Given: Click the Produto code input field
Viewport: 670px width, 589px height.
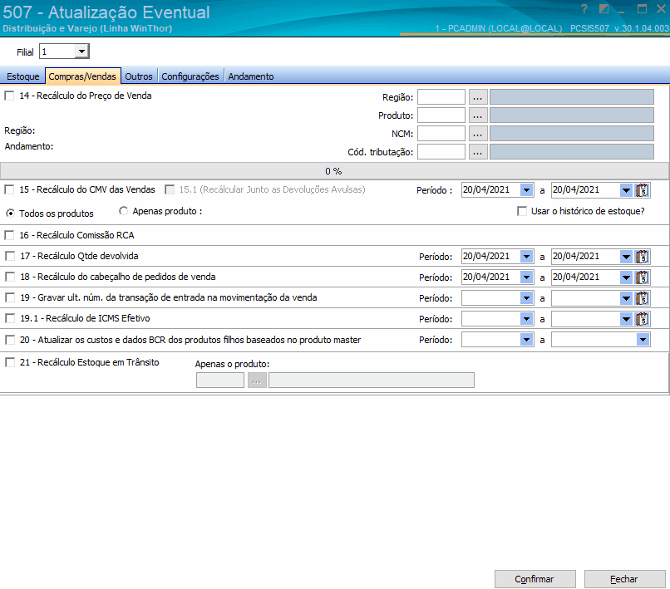Looking at the screenshot, I should click(441, 115).
